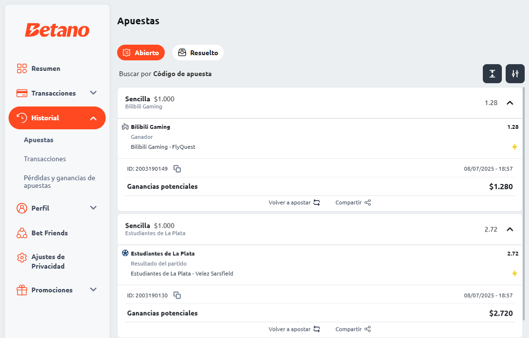Viewport: 529px width, 338px height.
Task: Click the Apuestas page heading
Action: click(x=139, y=21)
